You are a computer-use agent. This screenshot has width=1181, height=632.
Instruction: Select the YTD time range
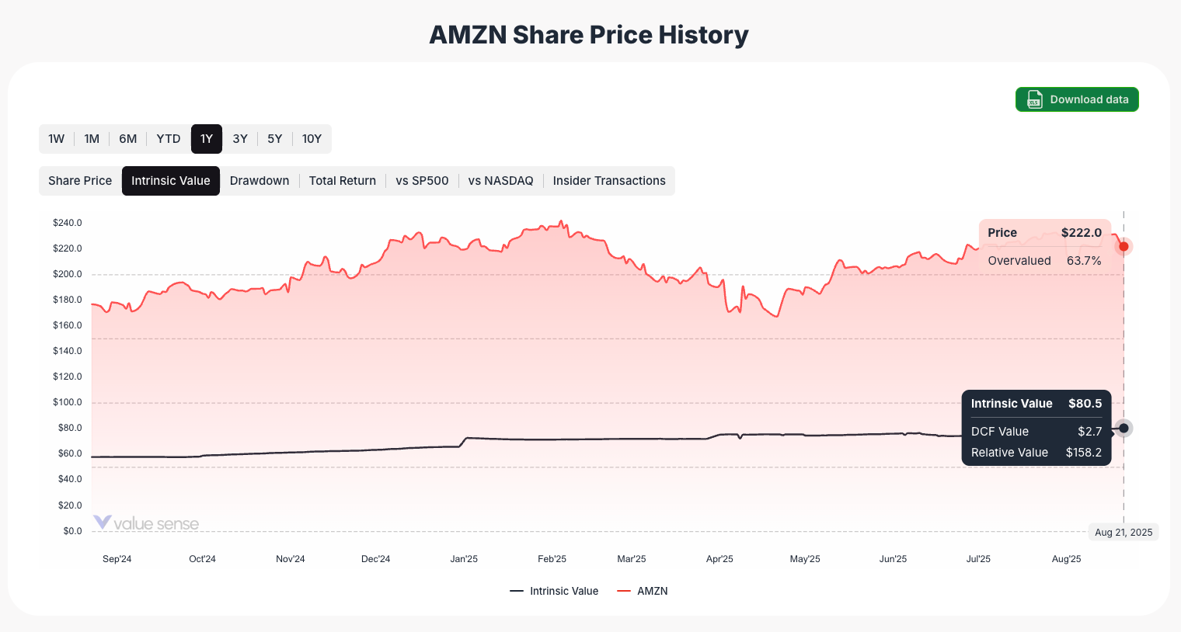coord(168,139)
